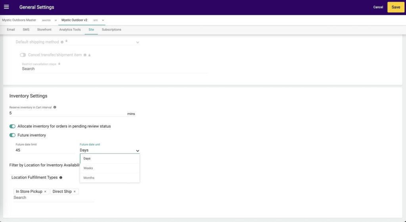The image size is (406, 222).
Task: Click info icon beside Cancel transfer/shipment item
Action: tap(85, 55)
